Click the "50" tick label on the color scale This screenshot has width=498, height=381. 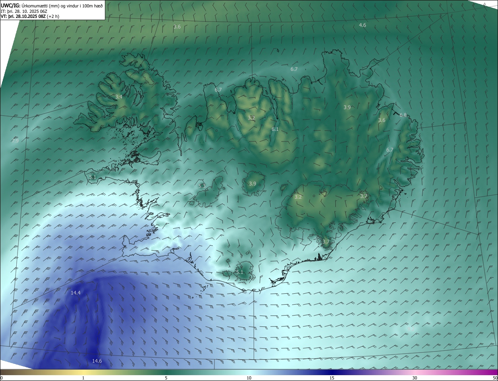pyautogui.click(x=495, y=378)
